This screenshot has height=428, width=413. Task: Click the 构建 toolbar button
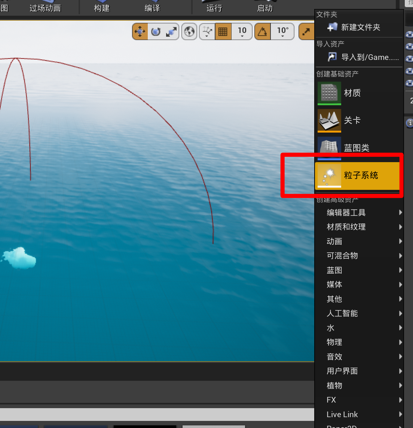pos(102,7)
